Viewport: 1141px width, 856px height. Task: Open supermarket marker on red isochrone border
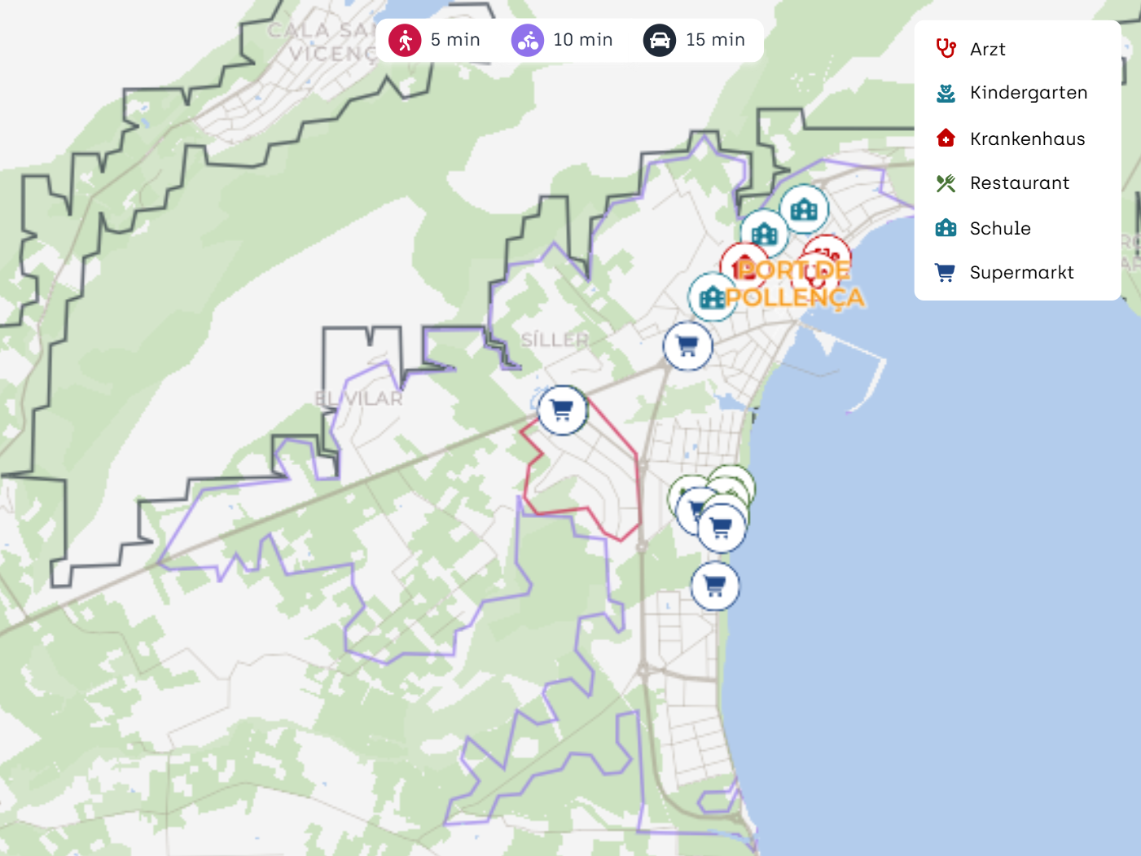[562, 410]
